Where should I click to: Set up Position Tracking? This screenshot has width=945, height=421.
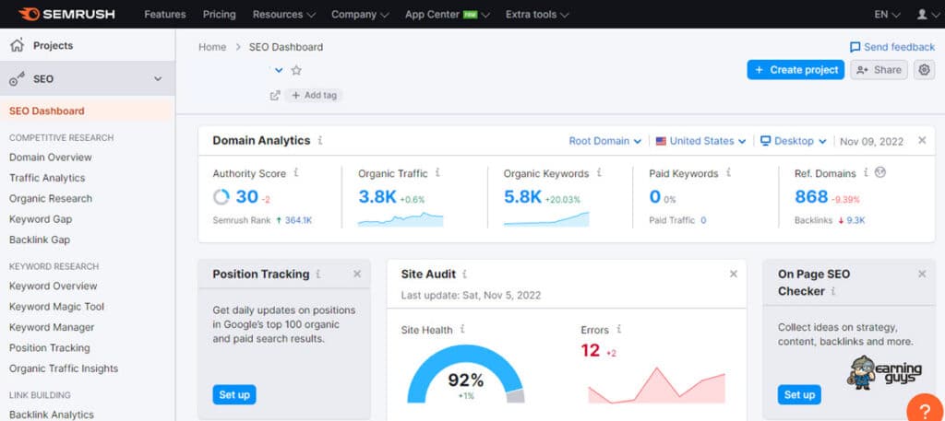234,394
